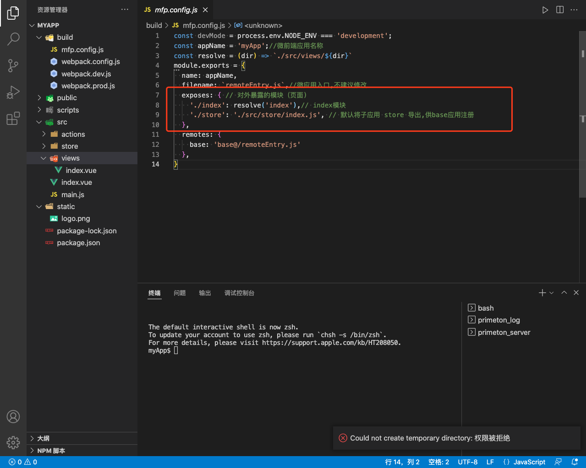Open the Search view in activity bar
Viewport: 586px width, 468px height.
coord(13,39)
